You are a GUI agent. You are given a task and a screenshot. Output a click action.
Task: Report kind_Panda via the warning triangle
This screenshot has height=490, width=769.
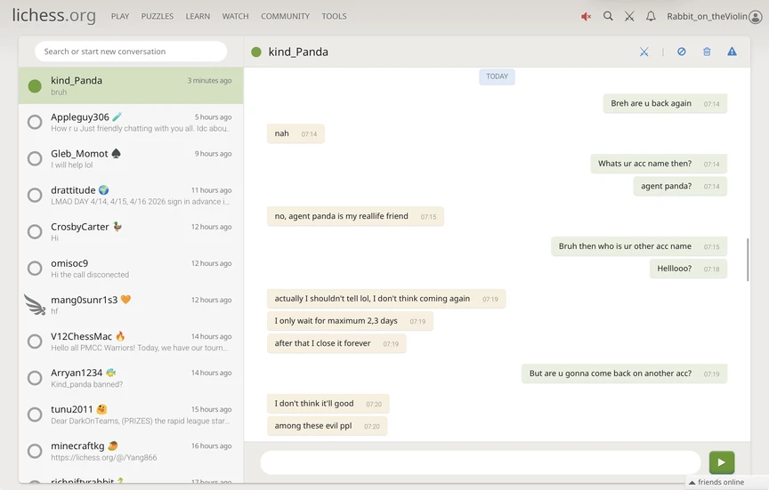pos(732,52)
